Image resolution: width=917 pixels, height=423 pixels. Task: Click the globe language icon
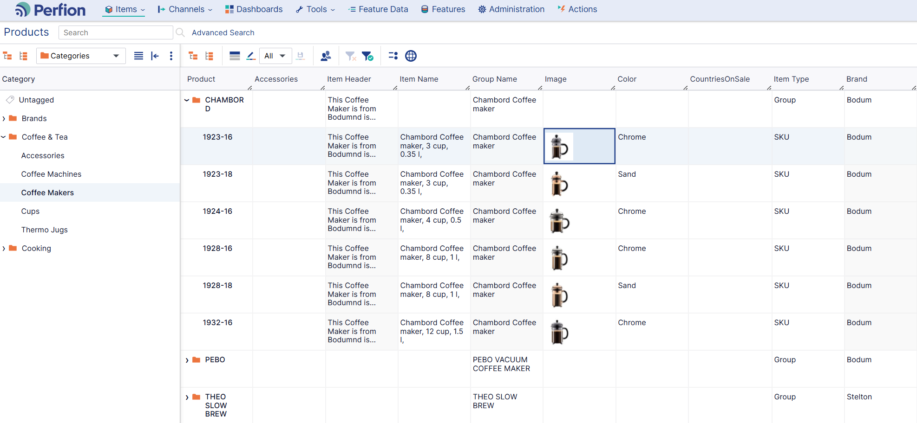[x=411, y=56]
